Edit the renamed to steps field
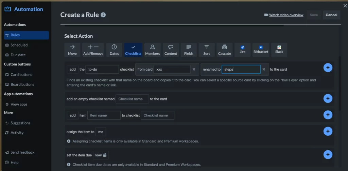Image resolution: width=348 pixels, height=171 pixels. tap(241, 69)
